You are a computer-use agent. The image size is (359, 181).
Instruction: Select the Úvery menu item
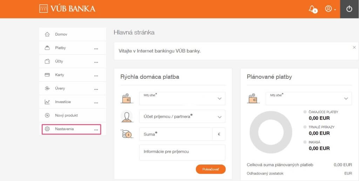point(73,88)
